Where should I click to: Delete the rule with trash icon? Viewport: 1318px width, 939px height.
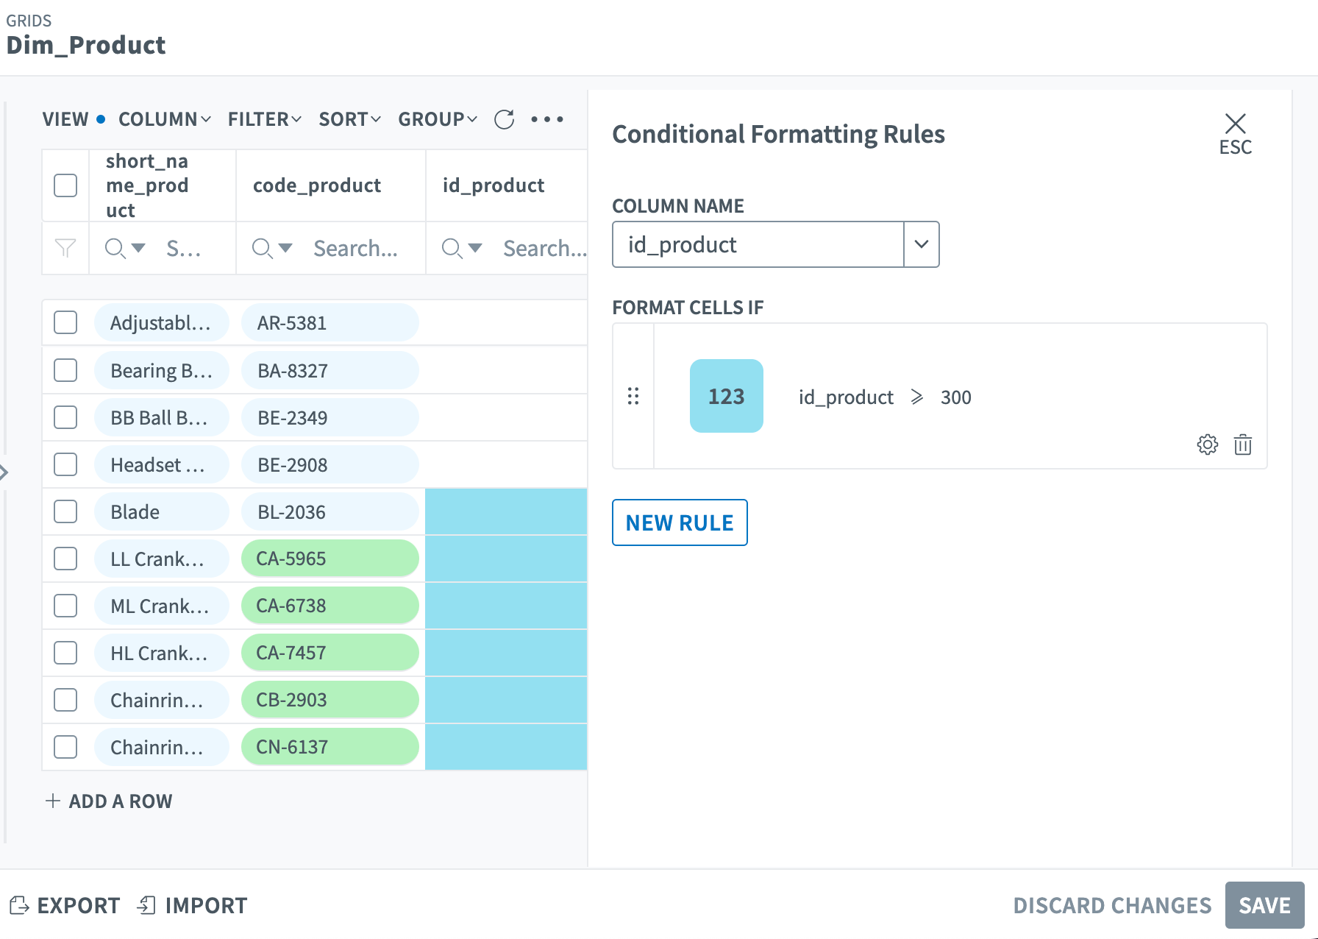click(1243, 444)
